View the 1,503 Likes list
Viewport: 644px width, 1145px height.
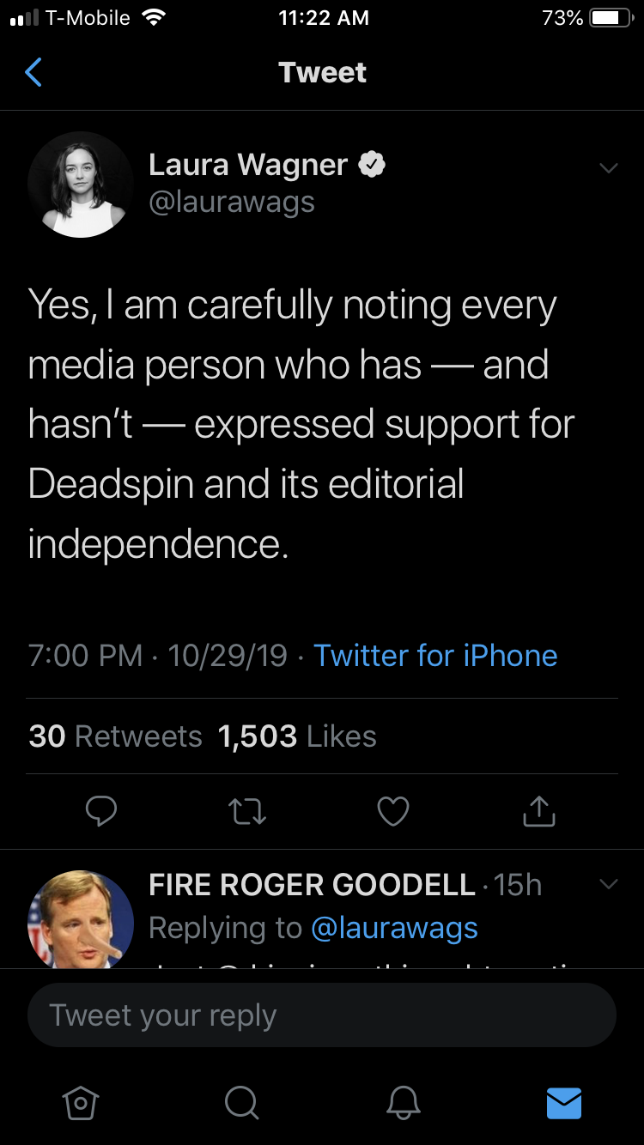297,736
